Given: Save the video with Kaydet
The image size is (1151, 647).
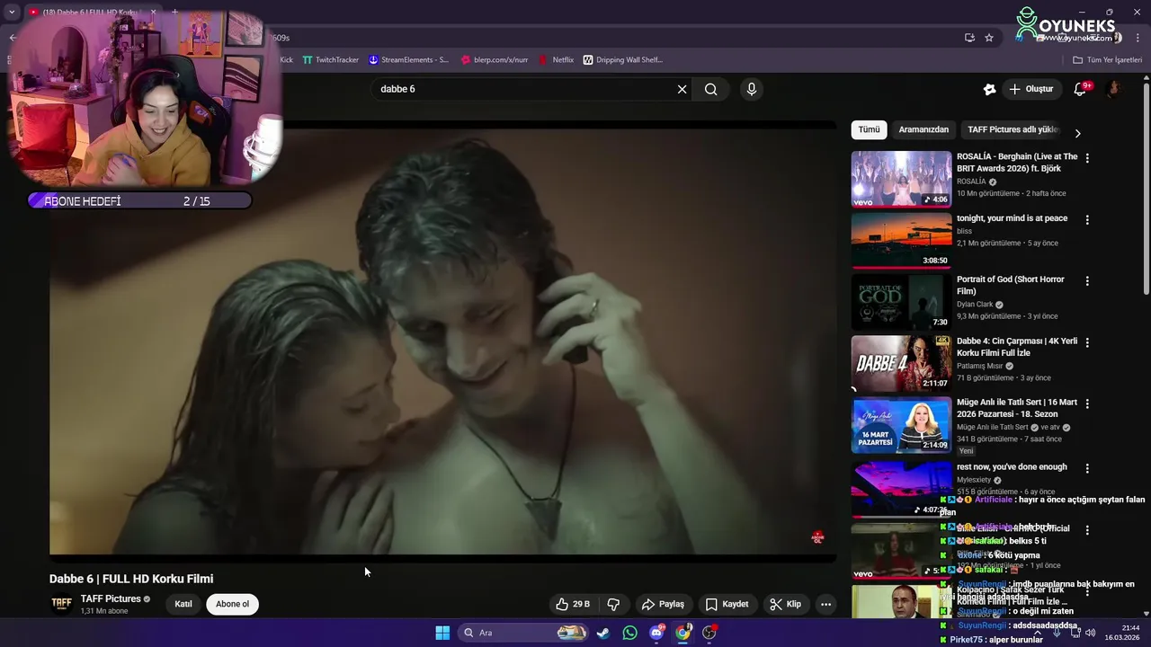Looking at the screenshot, I should point(727,604).
